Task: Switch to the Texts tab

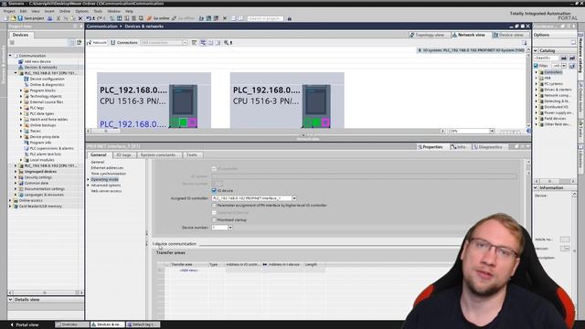Action: tap(192, 154)
